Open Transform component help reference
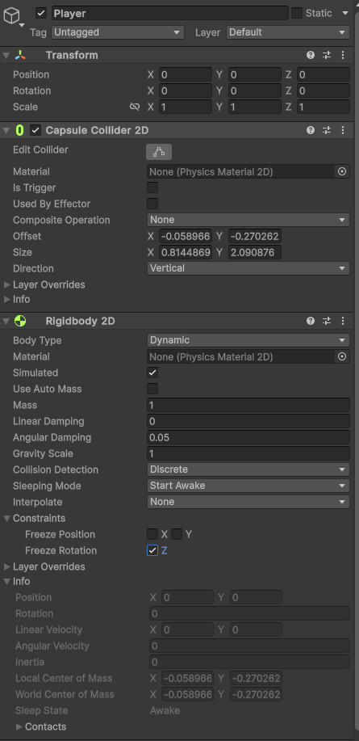Viewport: 359px width, 741px height. click(x=311, y=55)
